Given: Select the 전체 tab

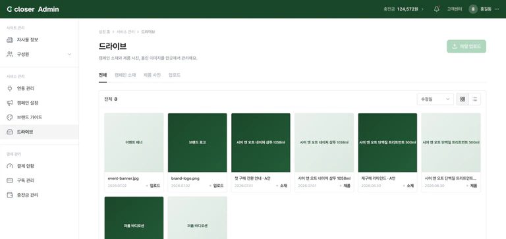Looking at the screenshot, I should coord(103,75).
